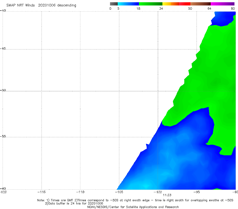The image size is (238, 209).
Task: Click the color bar label 50
Action: pos(190,9)
